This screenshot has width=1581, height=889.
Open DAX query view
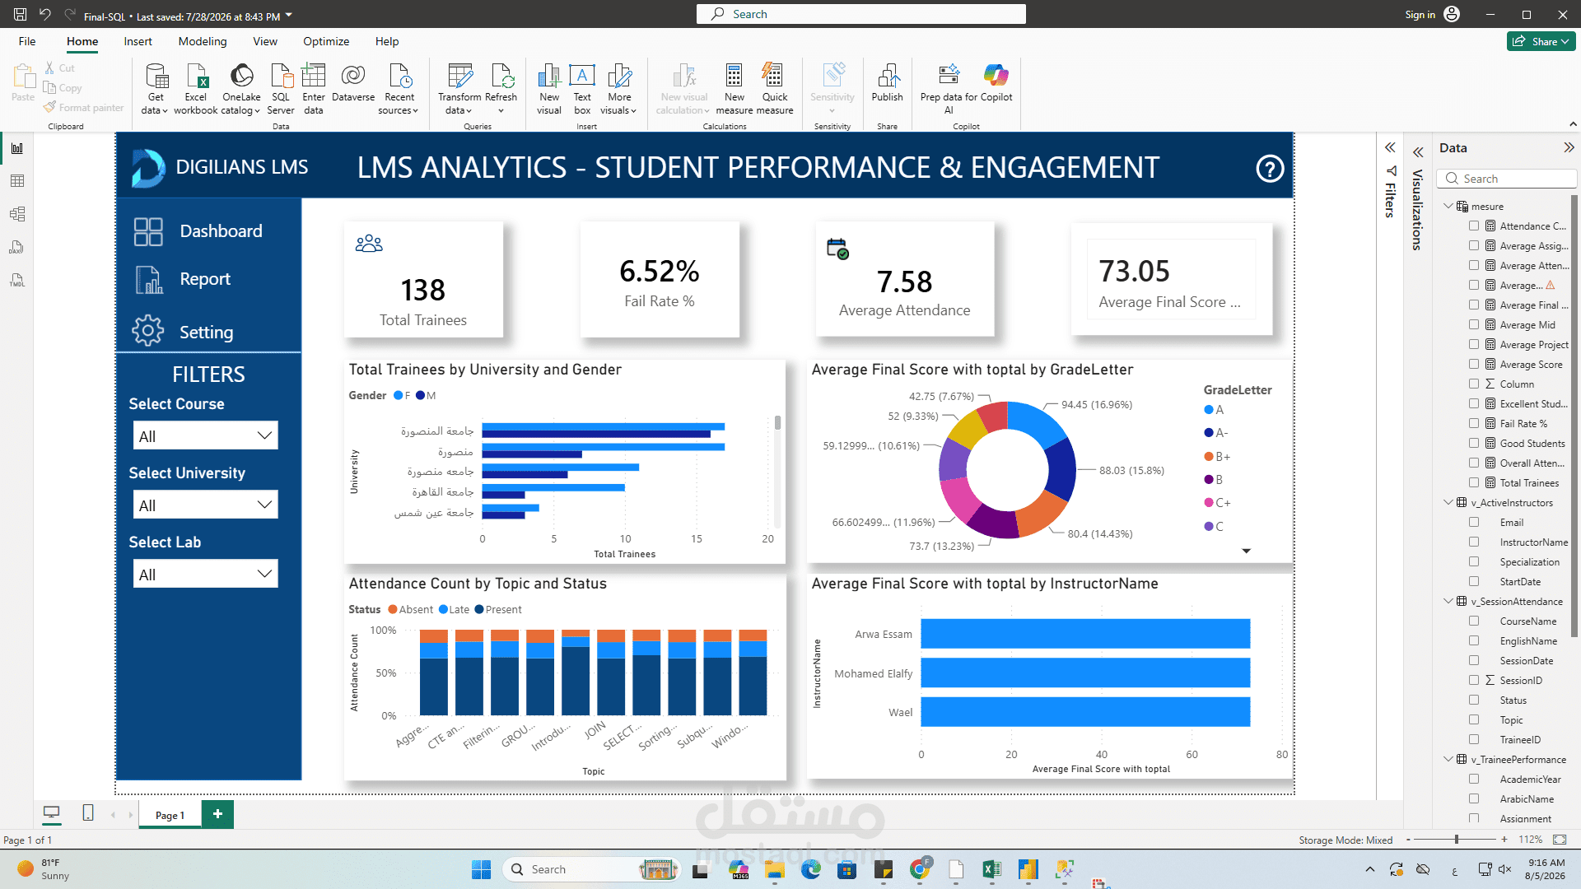pos(16,247)
